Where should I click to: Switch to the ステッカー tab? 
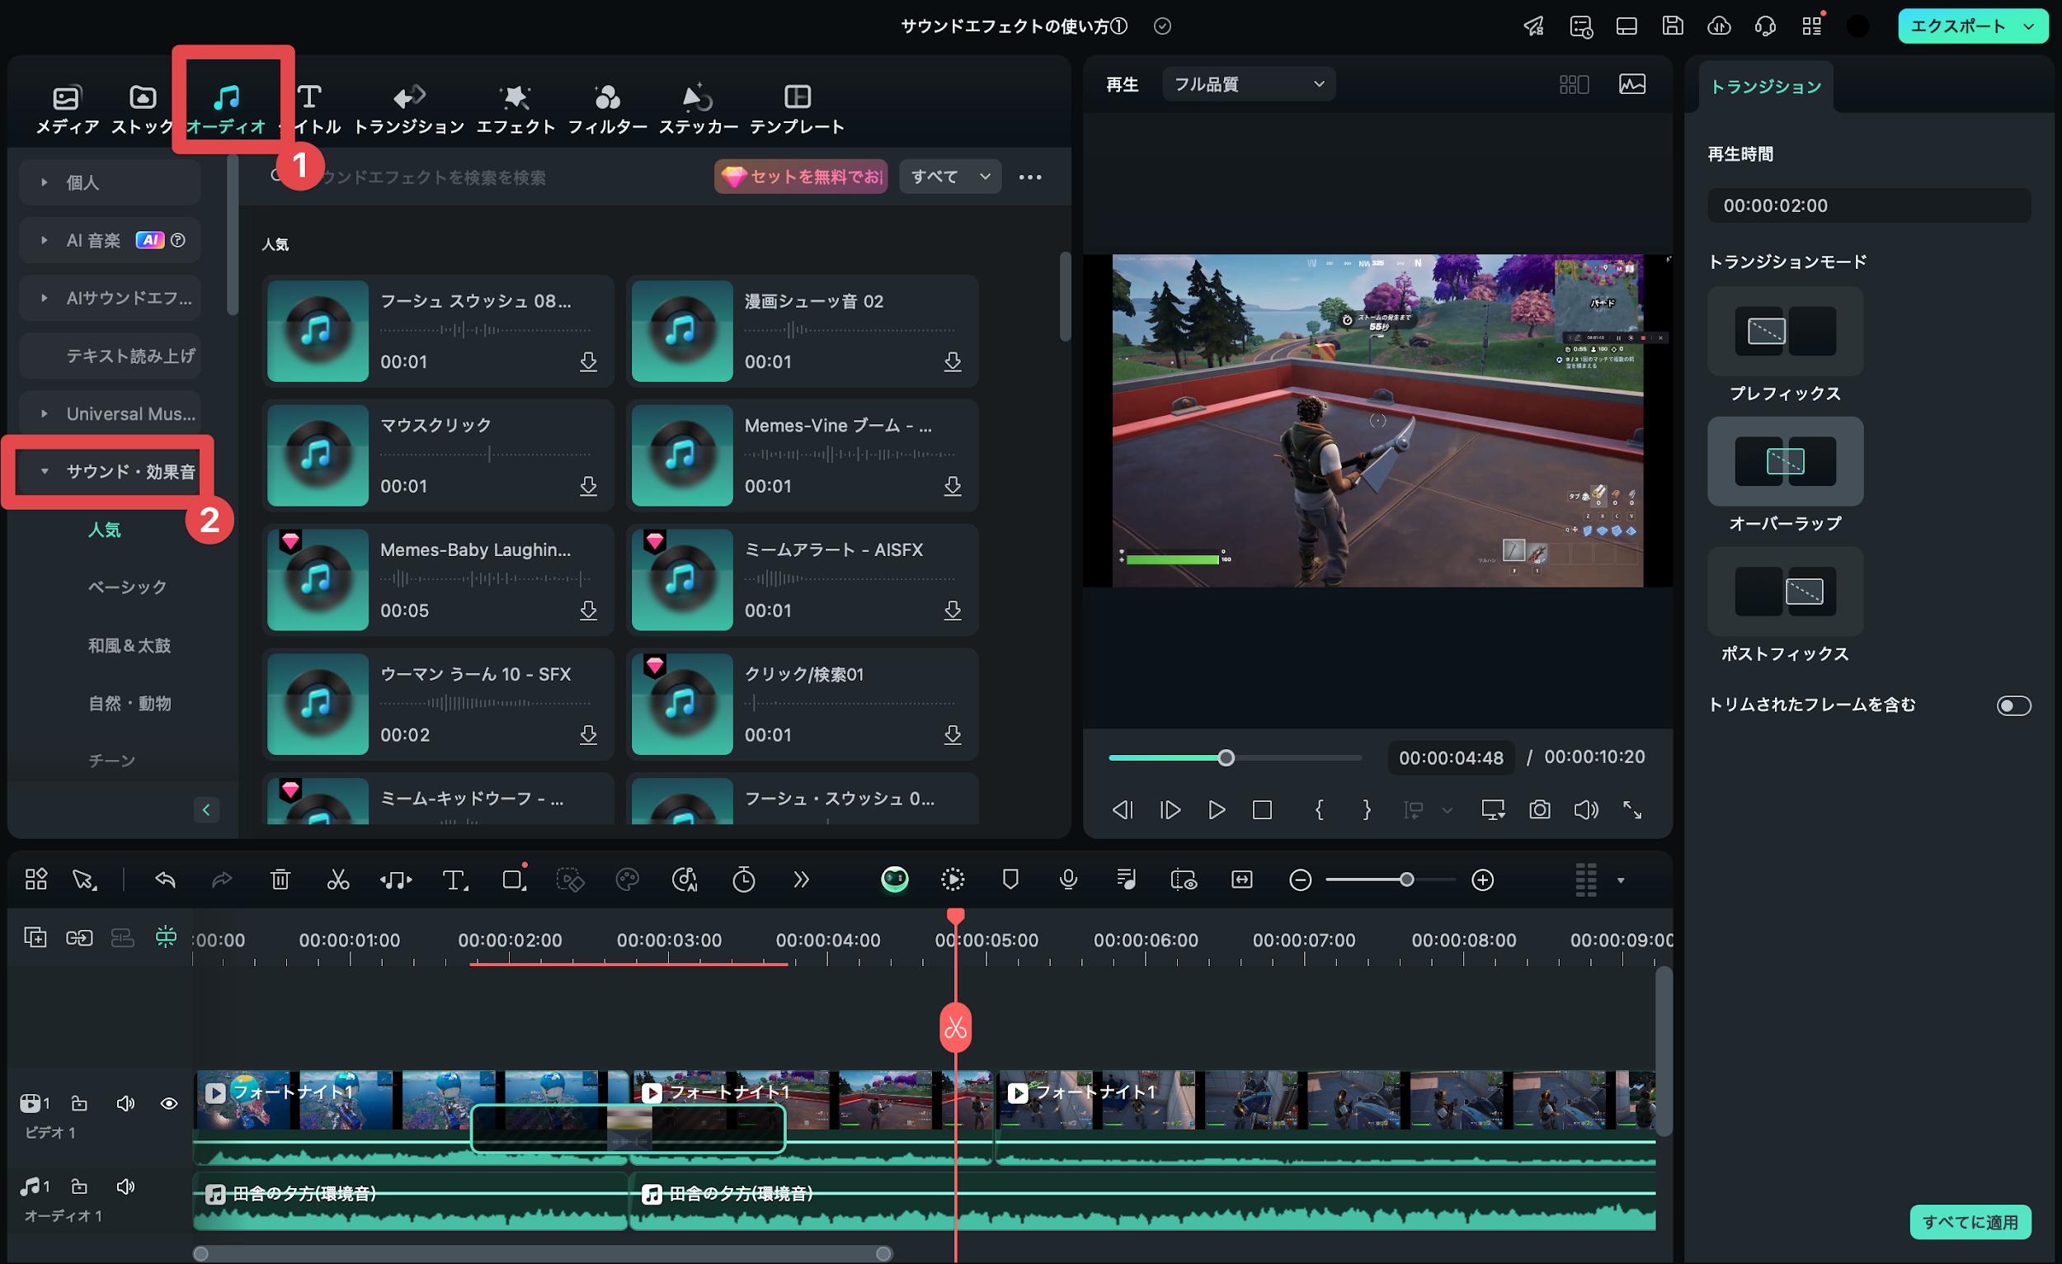click(698, 109)
